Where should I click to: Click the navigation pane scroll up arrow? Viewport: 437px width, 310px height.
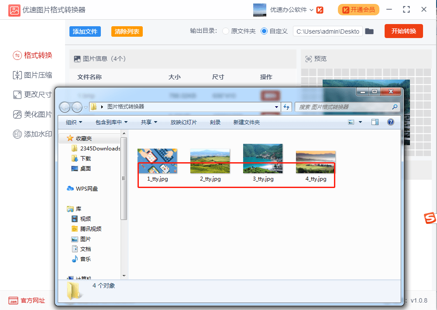(x=124, y=133)
